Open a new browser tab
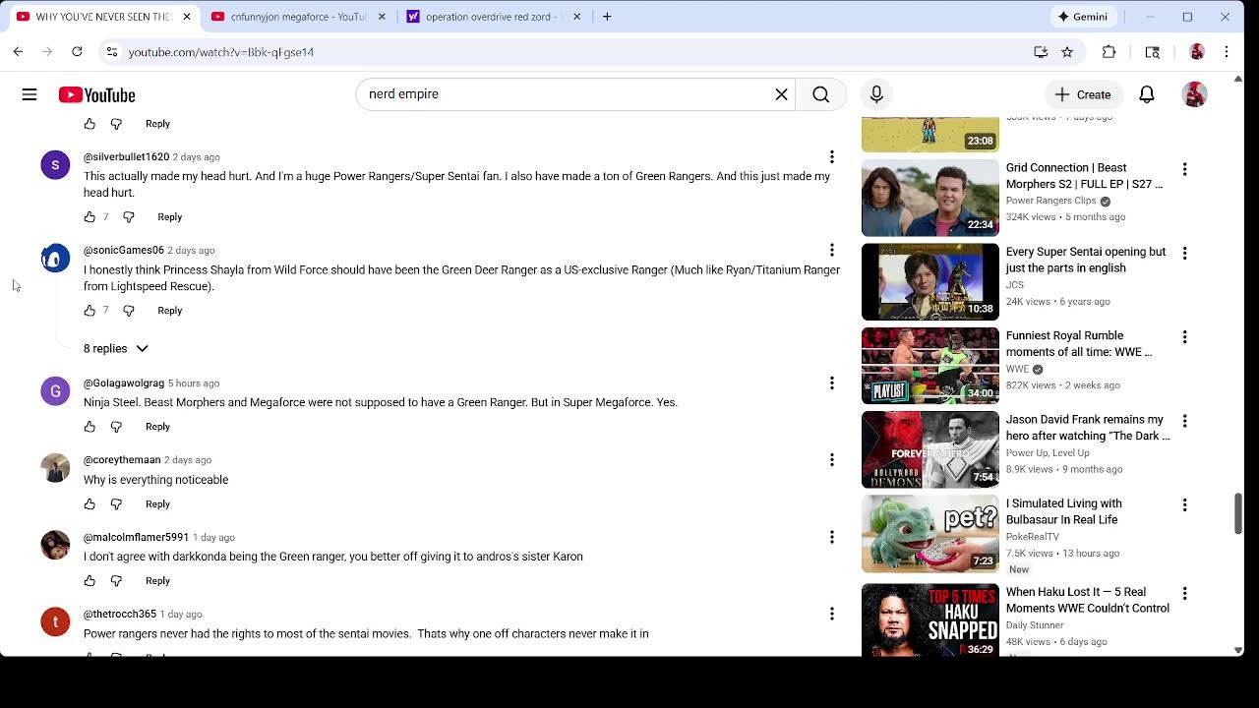 pos(607,17)
